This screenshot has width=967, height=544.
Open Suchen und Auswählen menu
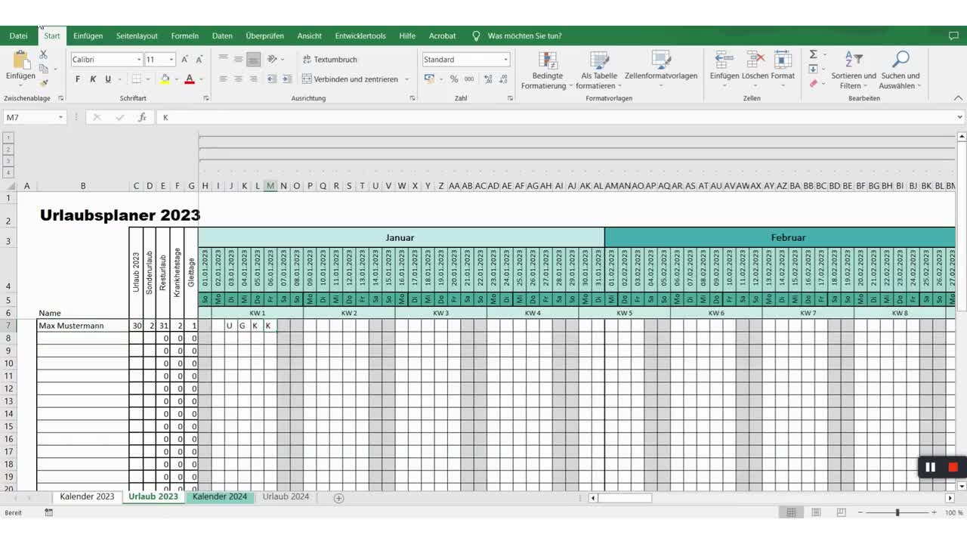(900, 70)
